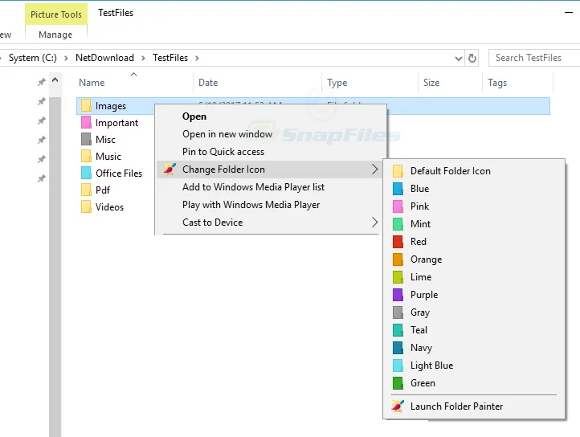The width and height of the screenshot is (580, 437).
Task: Click the Search TestFiles input field
Action: click(x=534, y=58)
